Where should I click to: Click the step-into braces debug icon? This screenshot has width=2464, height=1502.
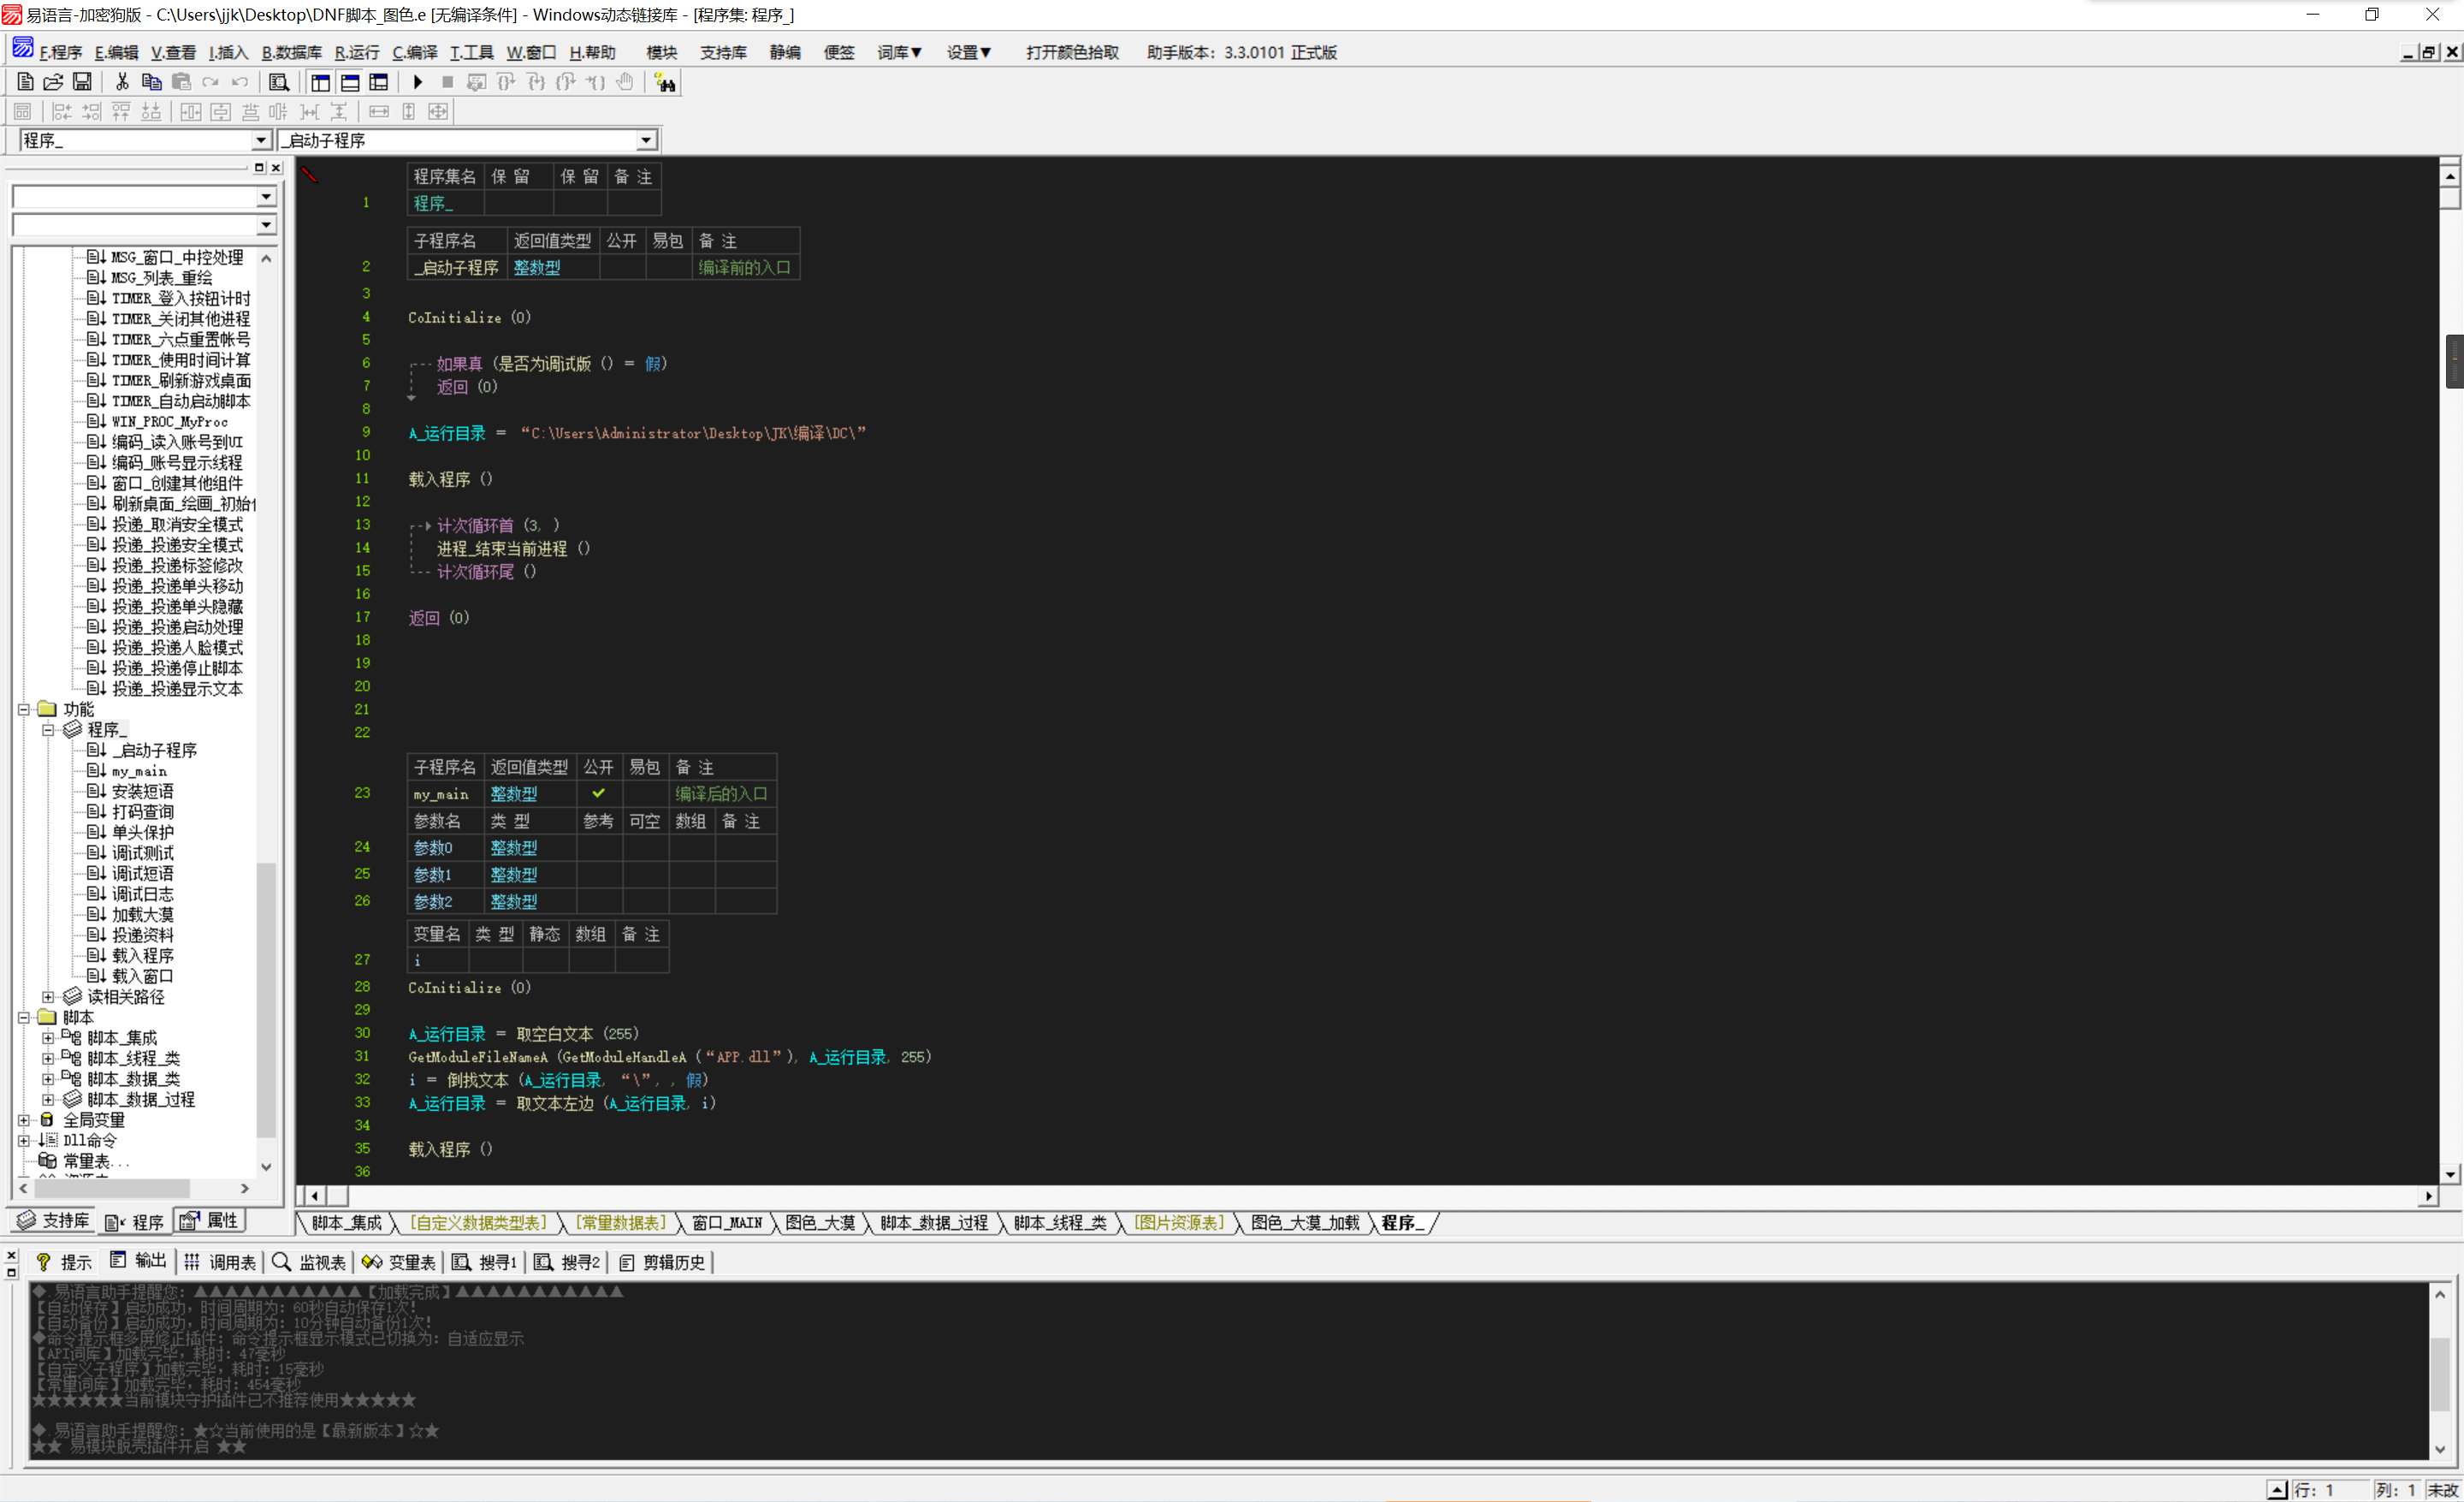click(x=536, y=82)
